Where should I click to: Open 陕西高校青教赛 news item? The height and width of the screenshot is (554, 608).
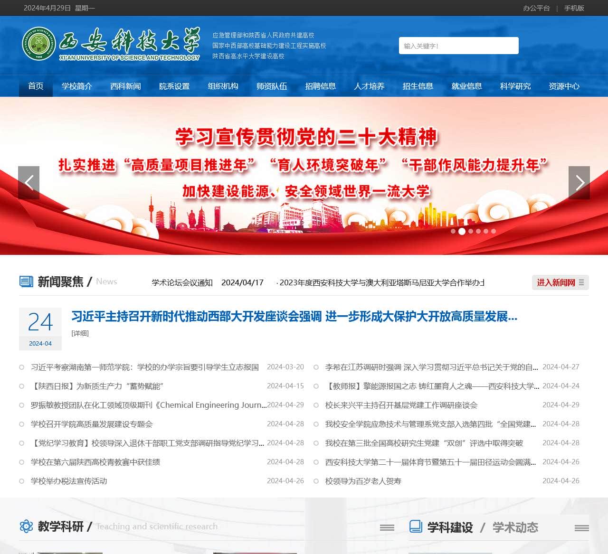95,462
